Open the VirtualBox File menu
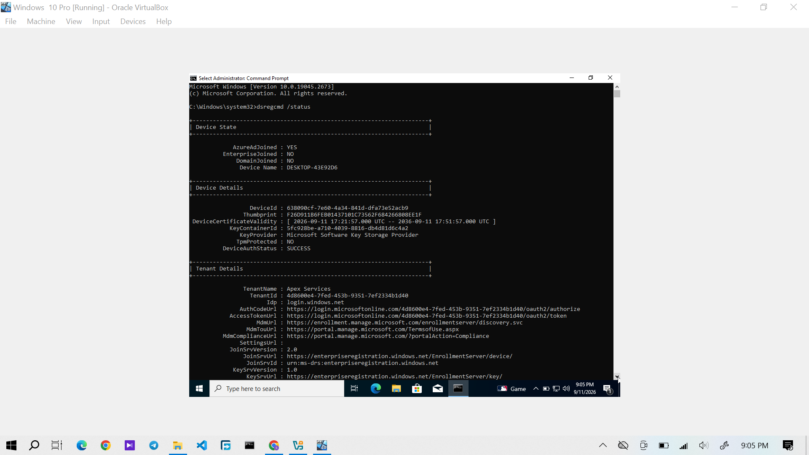Viewport: 809px width, 455px height. 11,21
